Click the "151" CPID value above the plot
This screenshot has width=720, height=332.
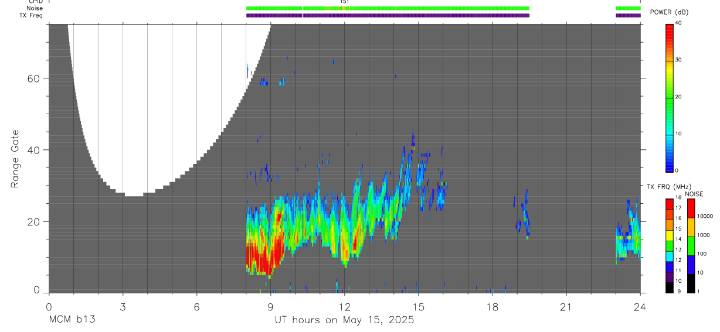[345, 2]
